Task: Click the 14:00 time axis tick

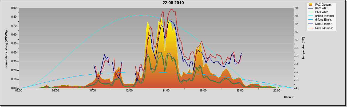Action: [x=166, y=91]
